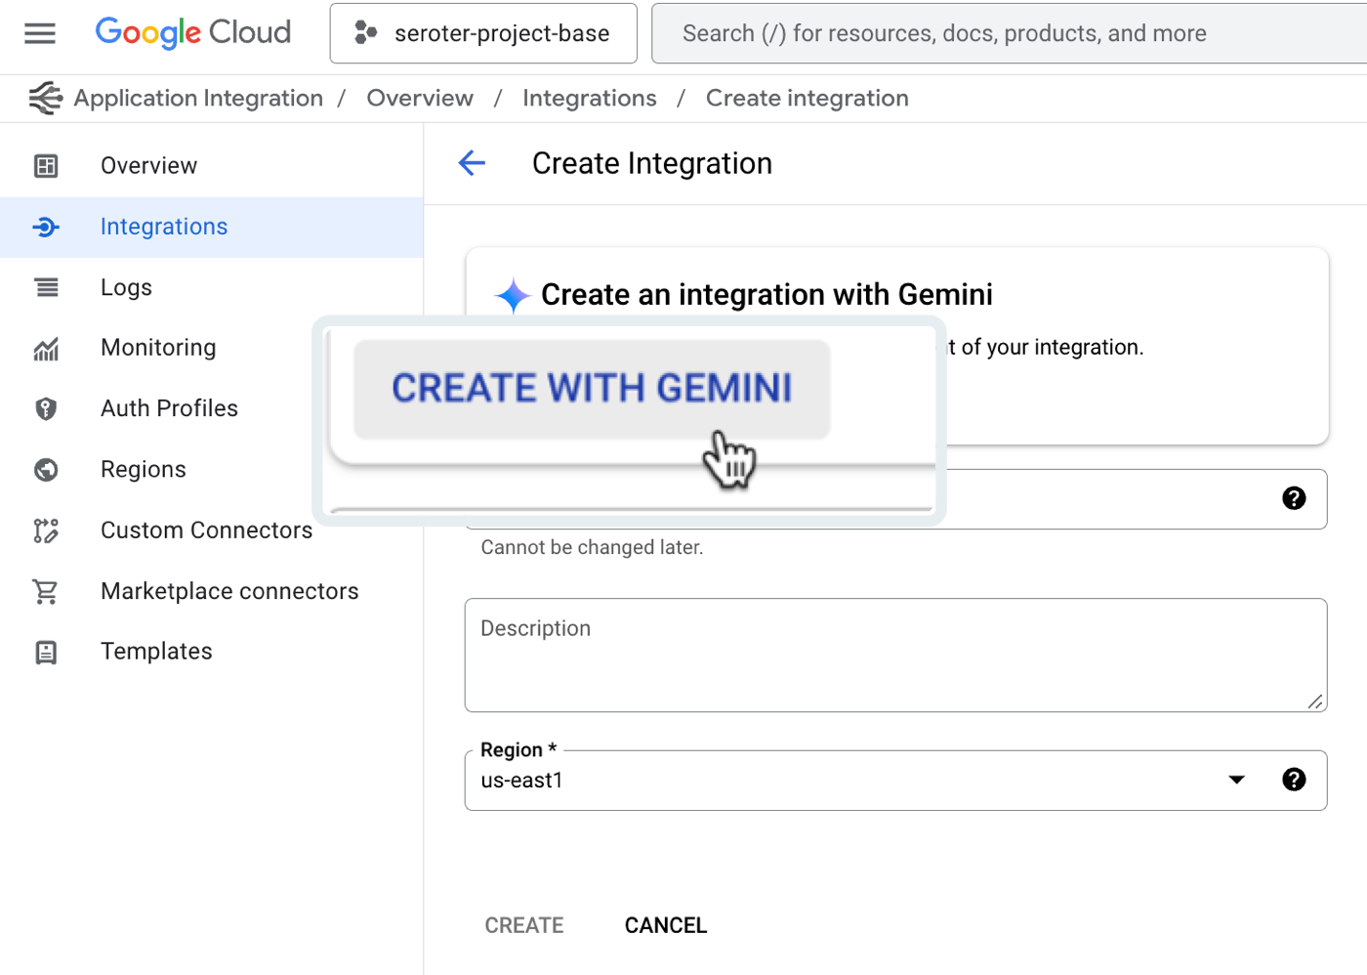Click the Auth Profiles shield icon
The height and width of the screenshot is (975, 1367).
coord(46,408)
